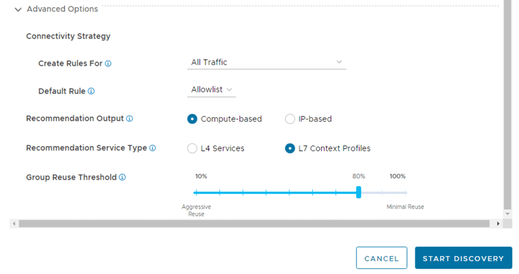Click the horizontal scrollbar thumb
This screenshot has width=519, height=274.
[x=254, y=223]
